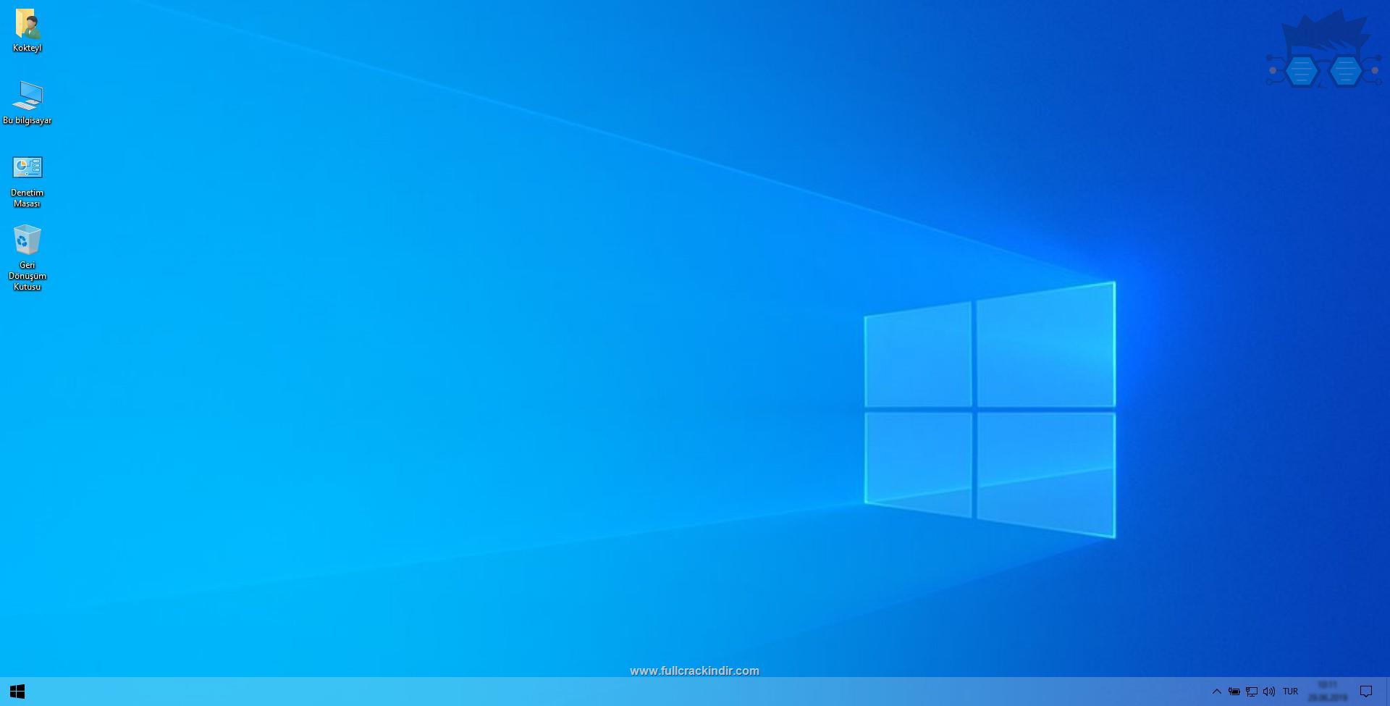Open the network connection tray icon
Screen dimensions: 1390x706
(x=1252, y=692)
